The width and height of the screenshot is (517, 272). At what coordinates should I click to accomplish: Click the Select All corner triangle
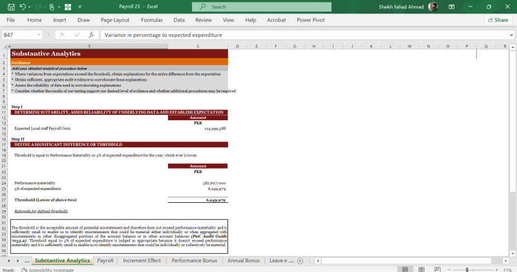click(x=5, y=47)
